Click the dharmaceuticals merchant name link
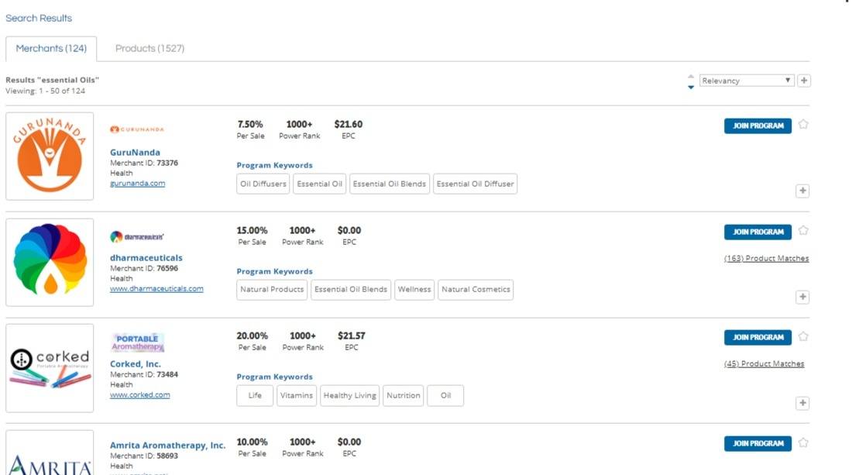852x475 pixels. coord(146,257)
